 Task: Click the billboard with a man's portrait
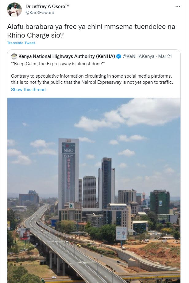click(121, 233)
